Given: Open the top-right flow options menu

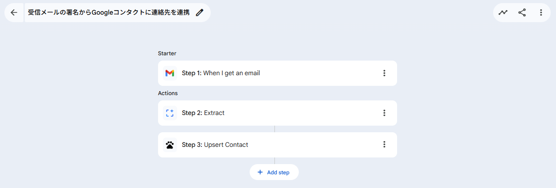Looking at the screenshot, I should (541, 12).
